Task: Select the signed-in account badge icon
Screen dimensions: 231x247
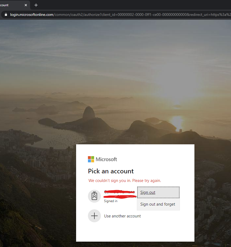Action: click(x=94, y=196)
